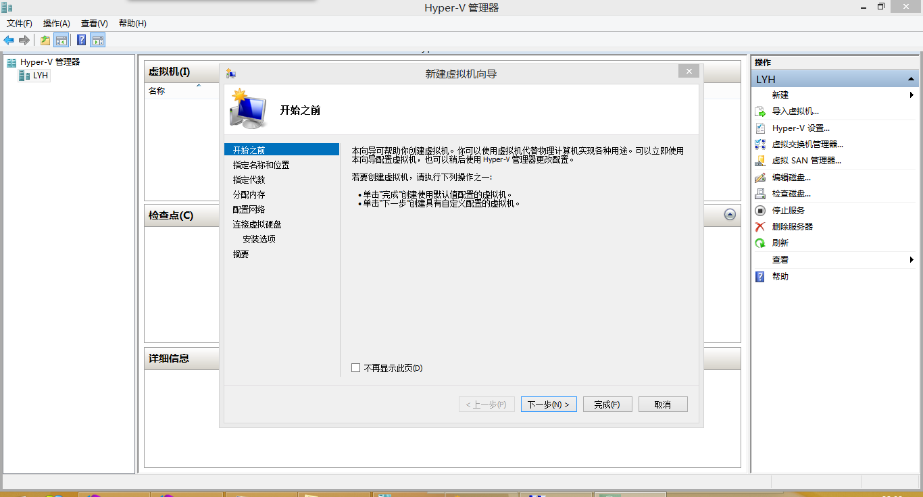Click the blue help question-mark toolbar icon

click(81, 41)
